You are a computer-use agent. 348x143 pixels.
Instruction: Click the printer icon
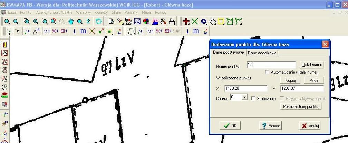click(x=172, y=21)
